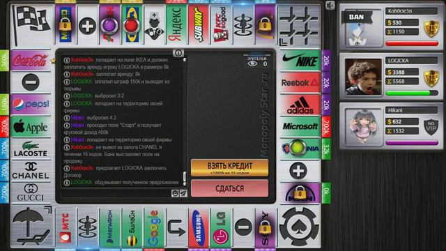The height and width of the screenshot is (251, 446).
Task: Open the casino chip corner field
Action: [299, 227]
